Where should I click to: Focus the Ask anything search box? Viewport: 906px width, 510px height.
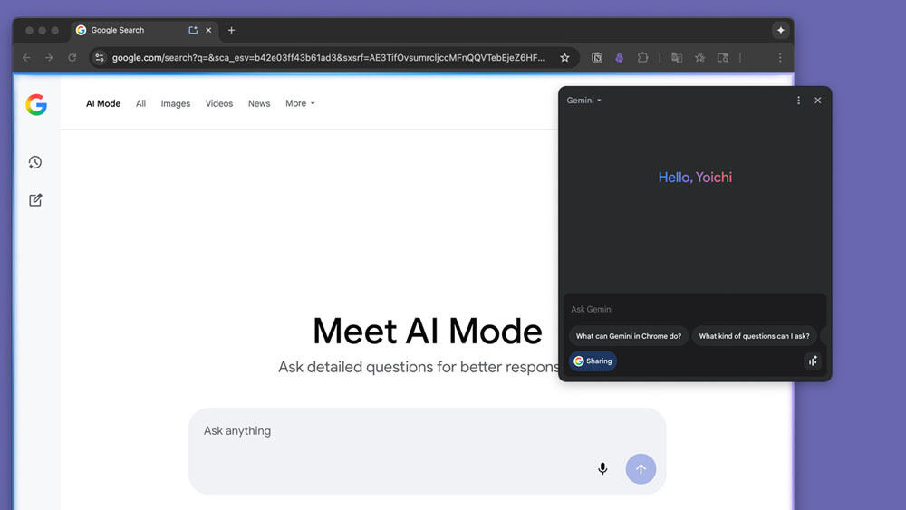point(427,450)
